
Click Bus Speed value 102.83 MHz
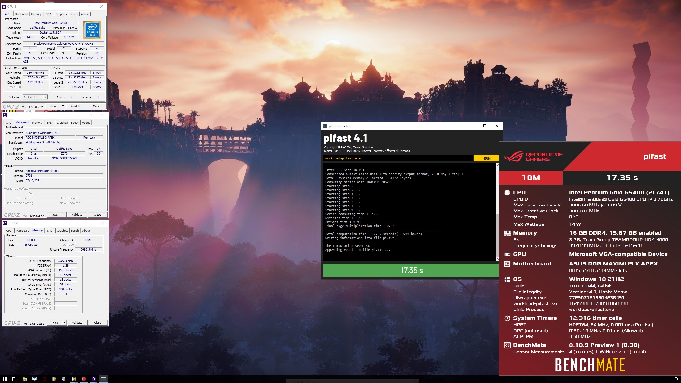coord(35,82)
